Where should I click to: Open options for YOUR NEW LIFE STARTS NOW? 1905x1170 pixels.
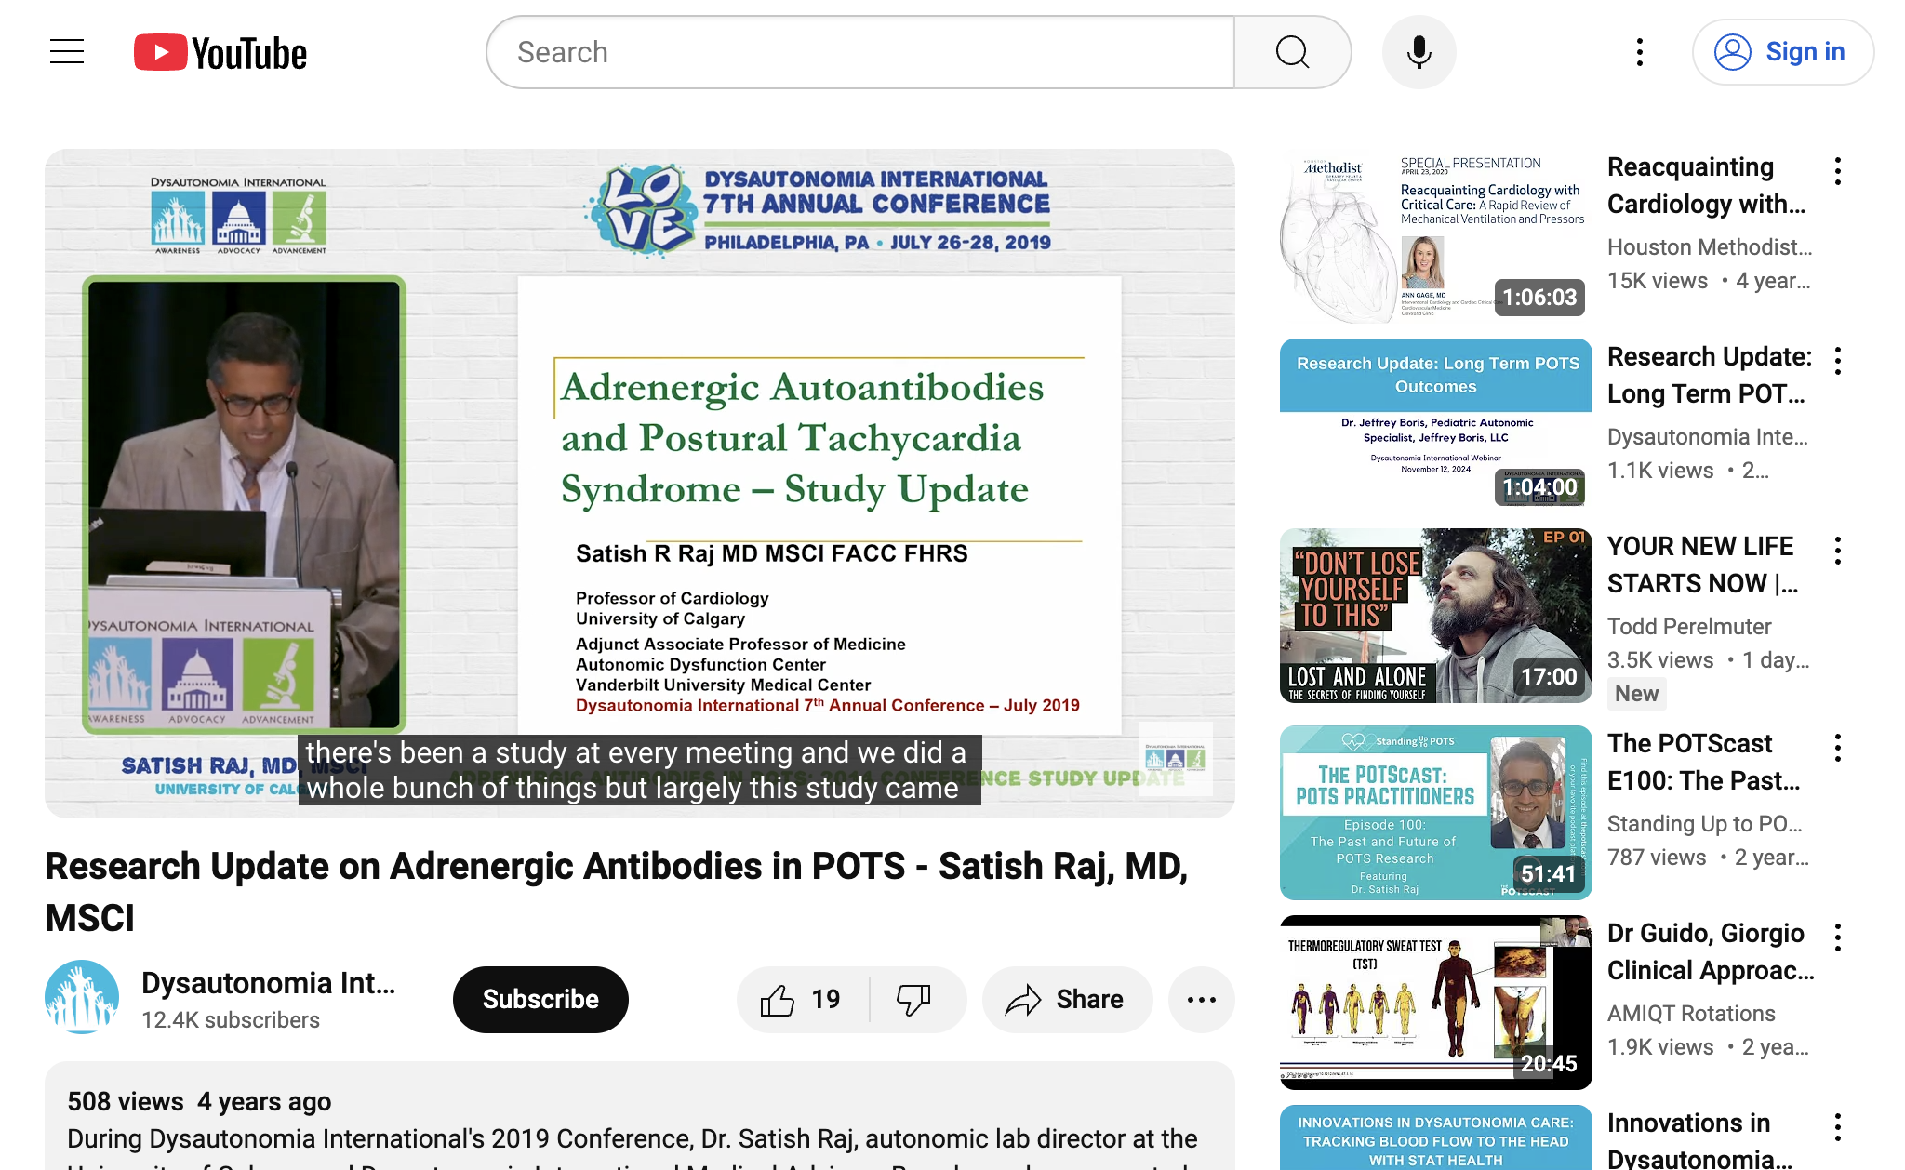tap(1838, 551)
